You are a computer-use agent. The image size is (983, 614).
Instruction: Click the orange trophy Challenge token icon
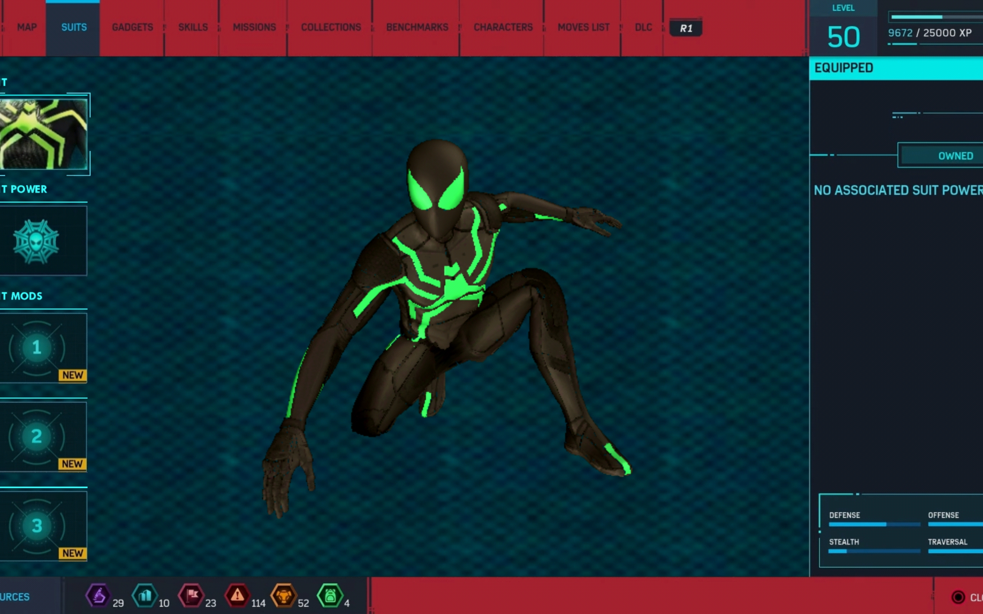[283, 596]
